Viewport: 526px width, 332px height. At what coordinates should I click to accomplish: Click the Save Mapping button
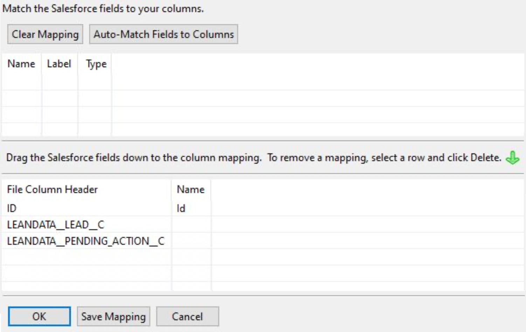tap(113, 316)
